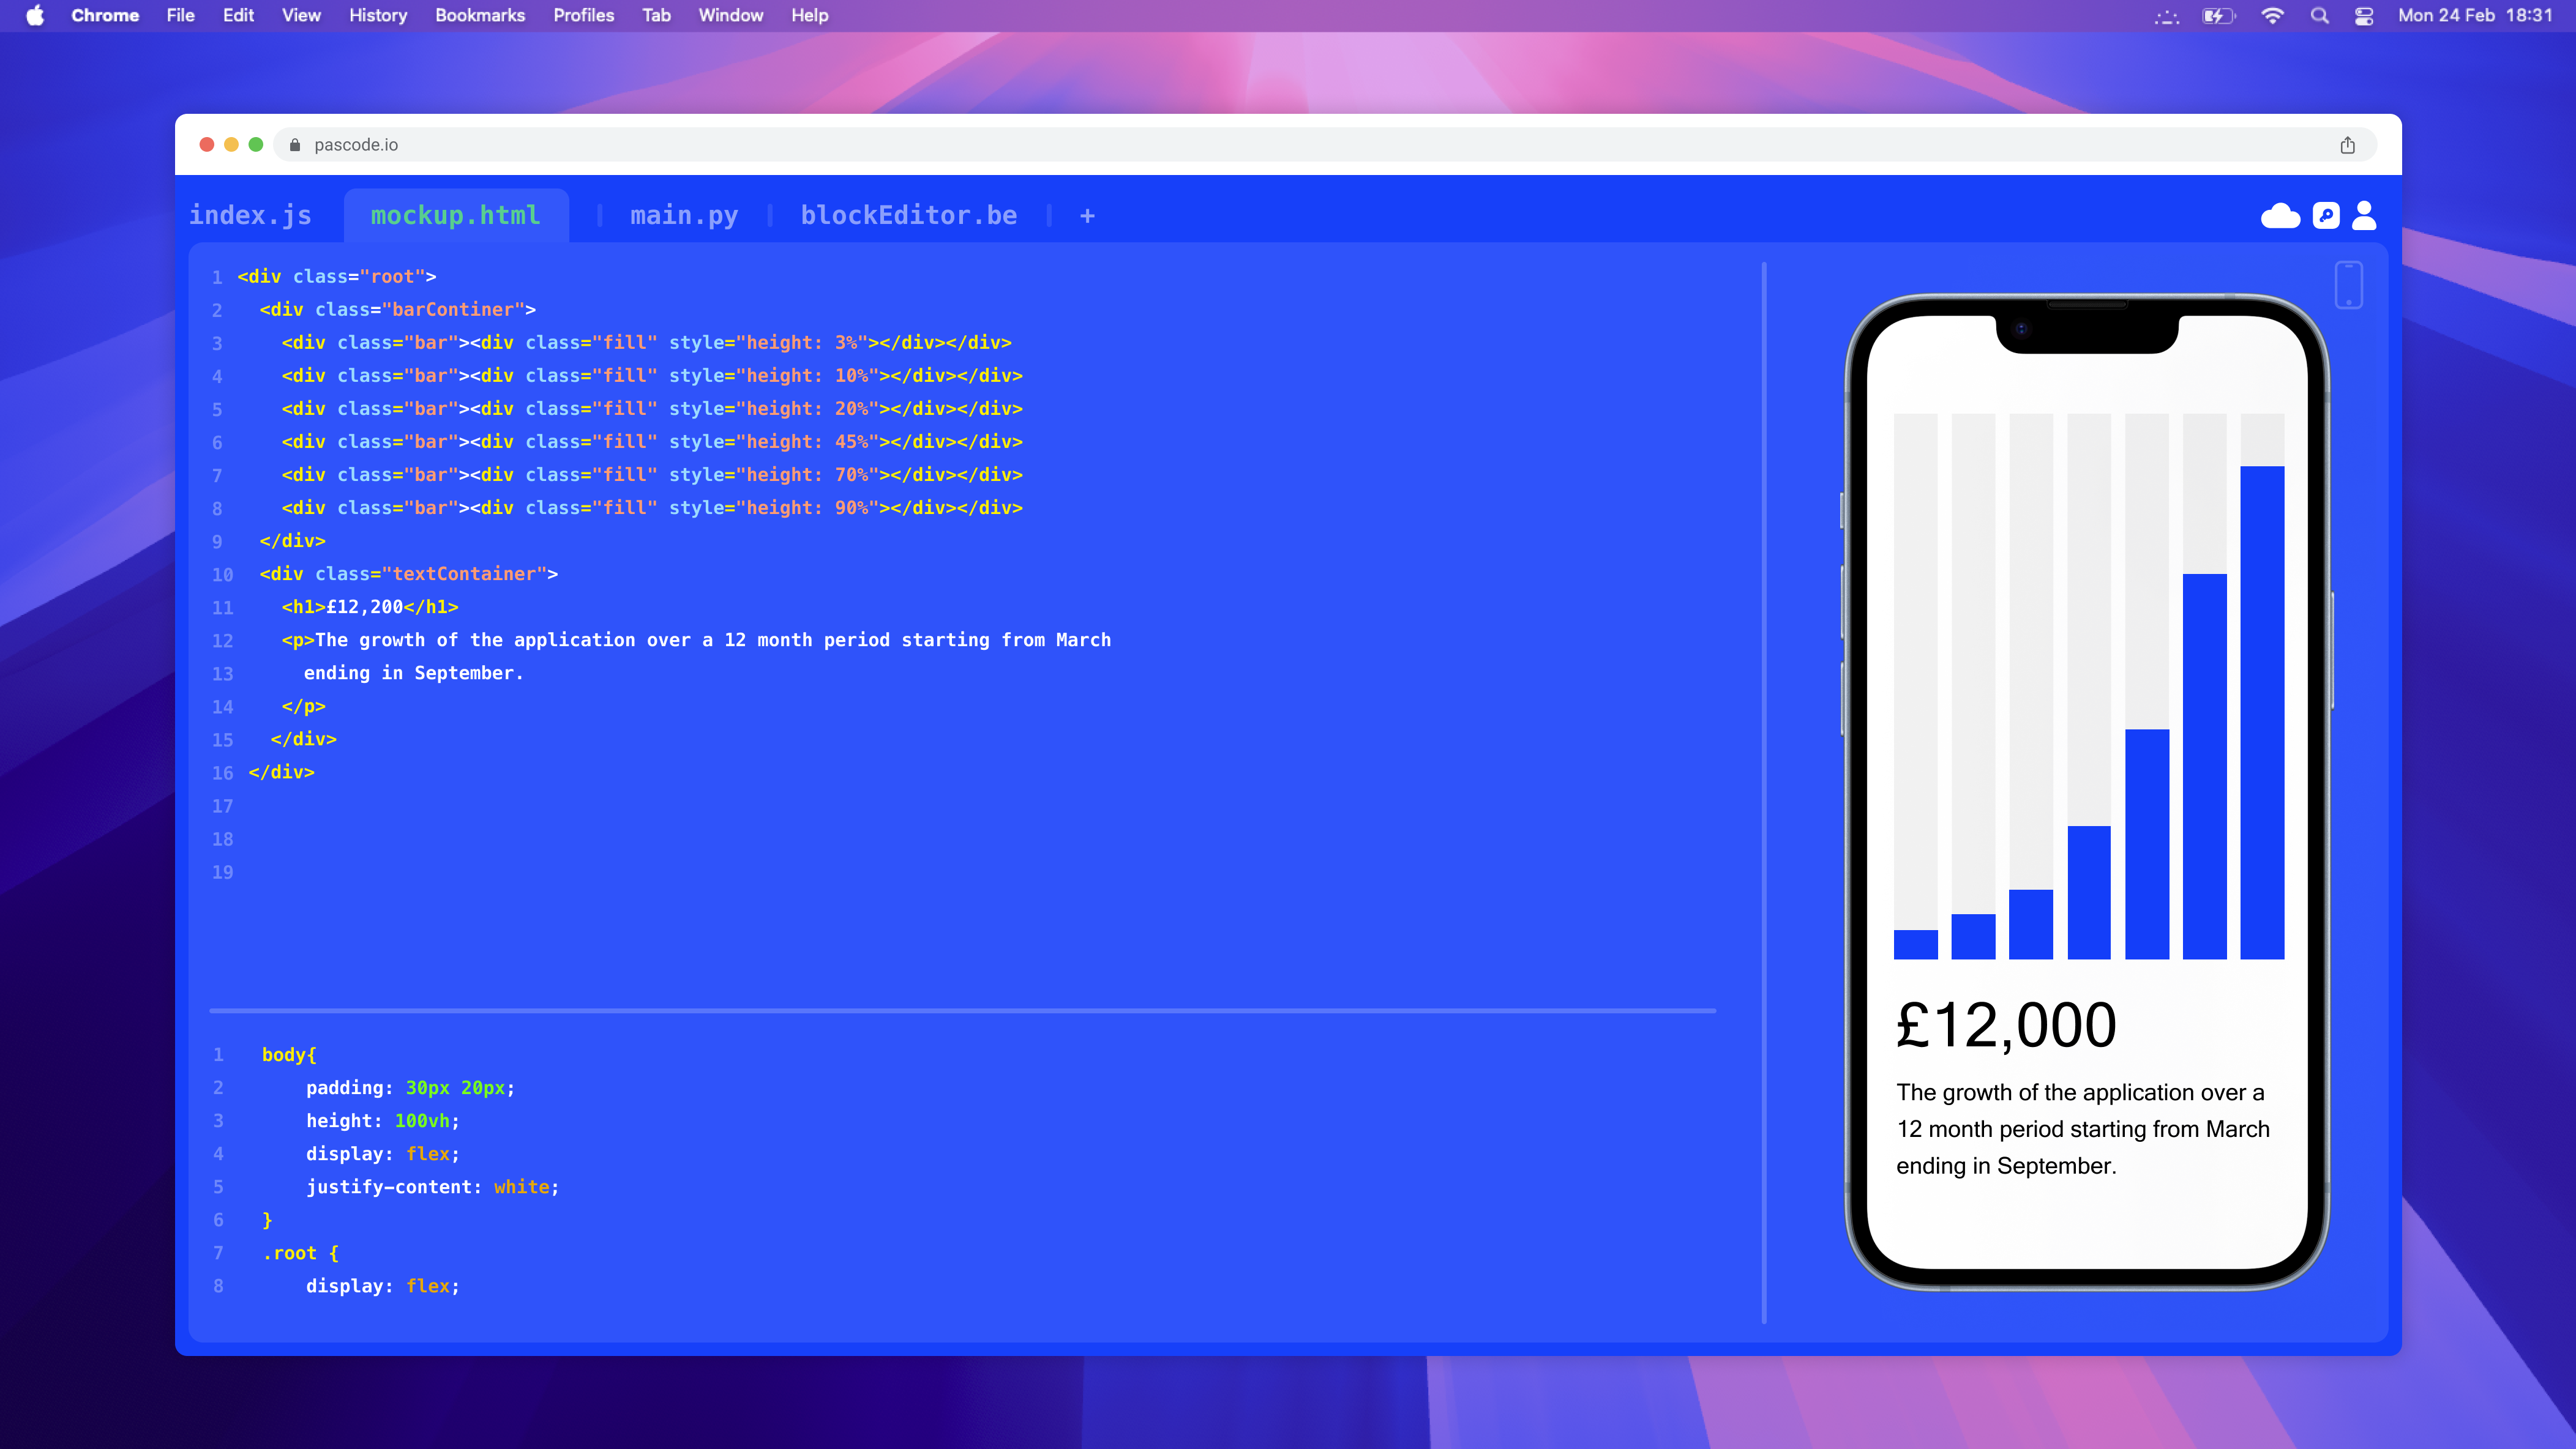Select the mockup.html tab
Image resolution: width=2576 pixels, height=1449 pixels.
point(455,216)
